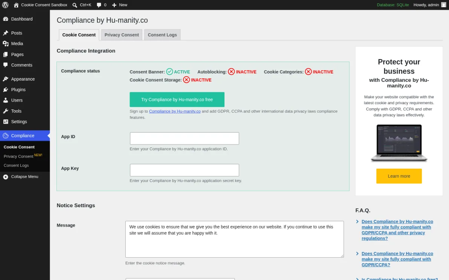Click the Cookie Categories inactive X icon
The image size is (449, 280).
pyautogui.click(x=308, y=72)
